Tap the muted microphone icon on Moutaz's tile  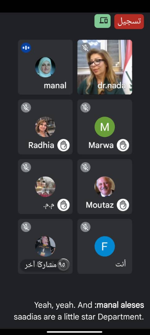coord(85,167)
